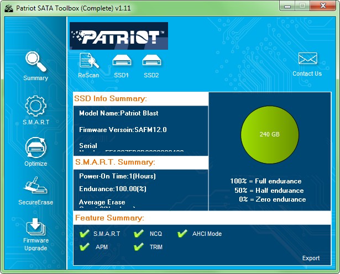Click the green 240 GB endurance circle
340x274 pixels.
click(270, 134)
